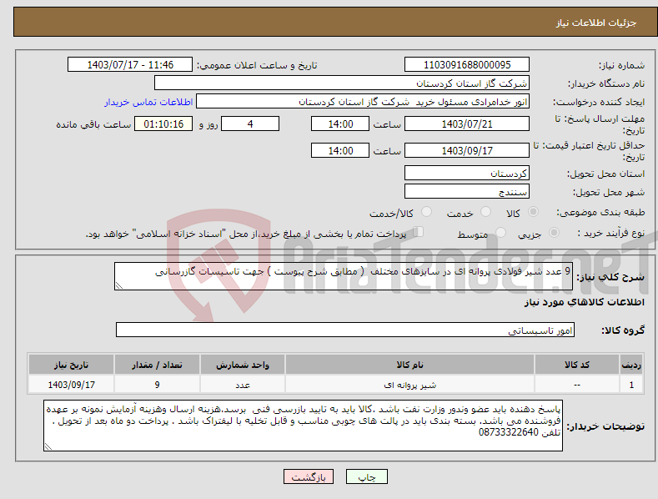The image size is (658, 499).
Task: Click the quantity cell showing 9
Action: tap(157, 385)
